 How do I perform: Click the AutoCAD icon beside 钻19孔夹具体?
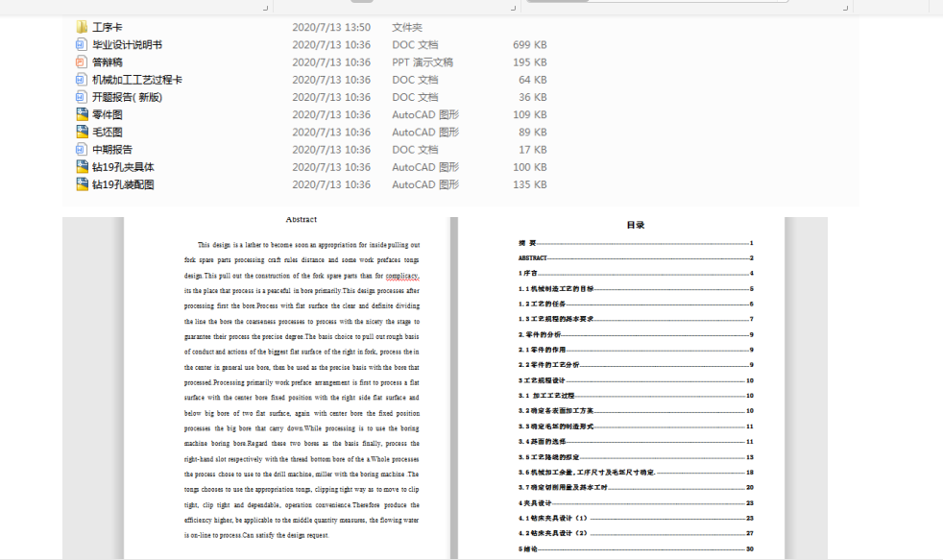coord(82,166)
